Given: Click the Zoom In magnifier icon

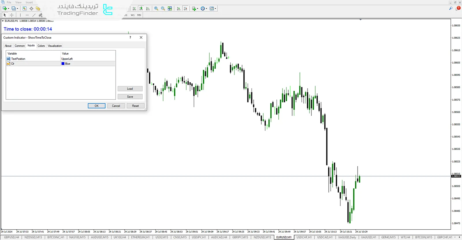Looking at the screenshot, I should point(156,9).
